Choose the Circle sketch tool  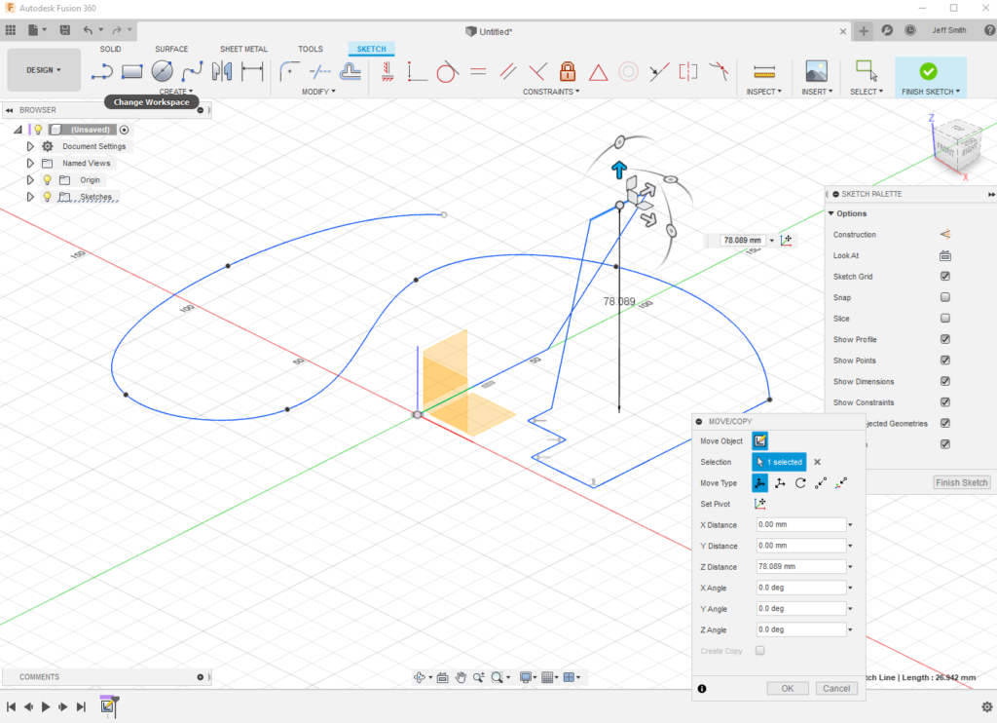[163, 71]
